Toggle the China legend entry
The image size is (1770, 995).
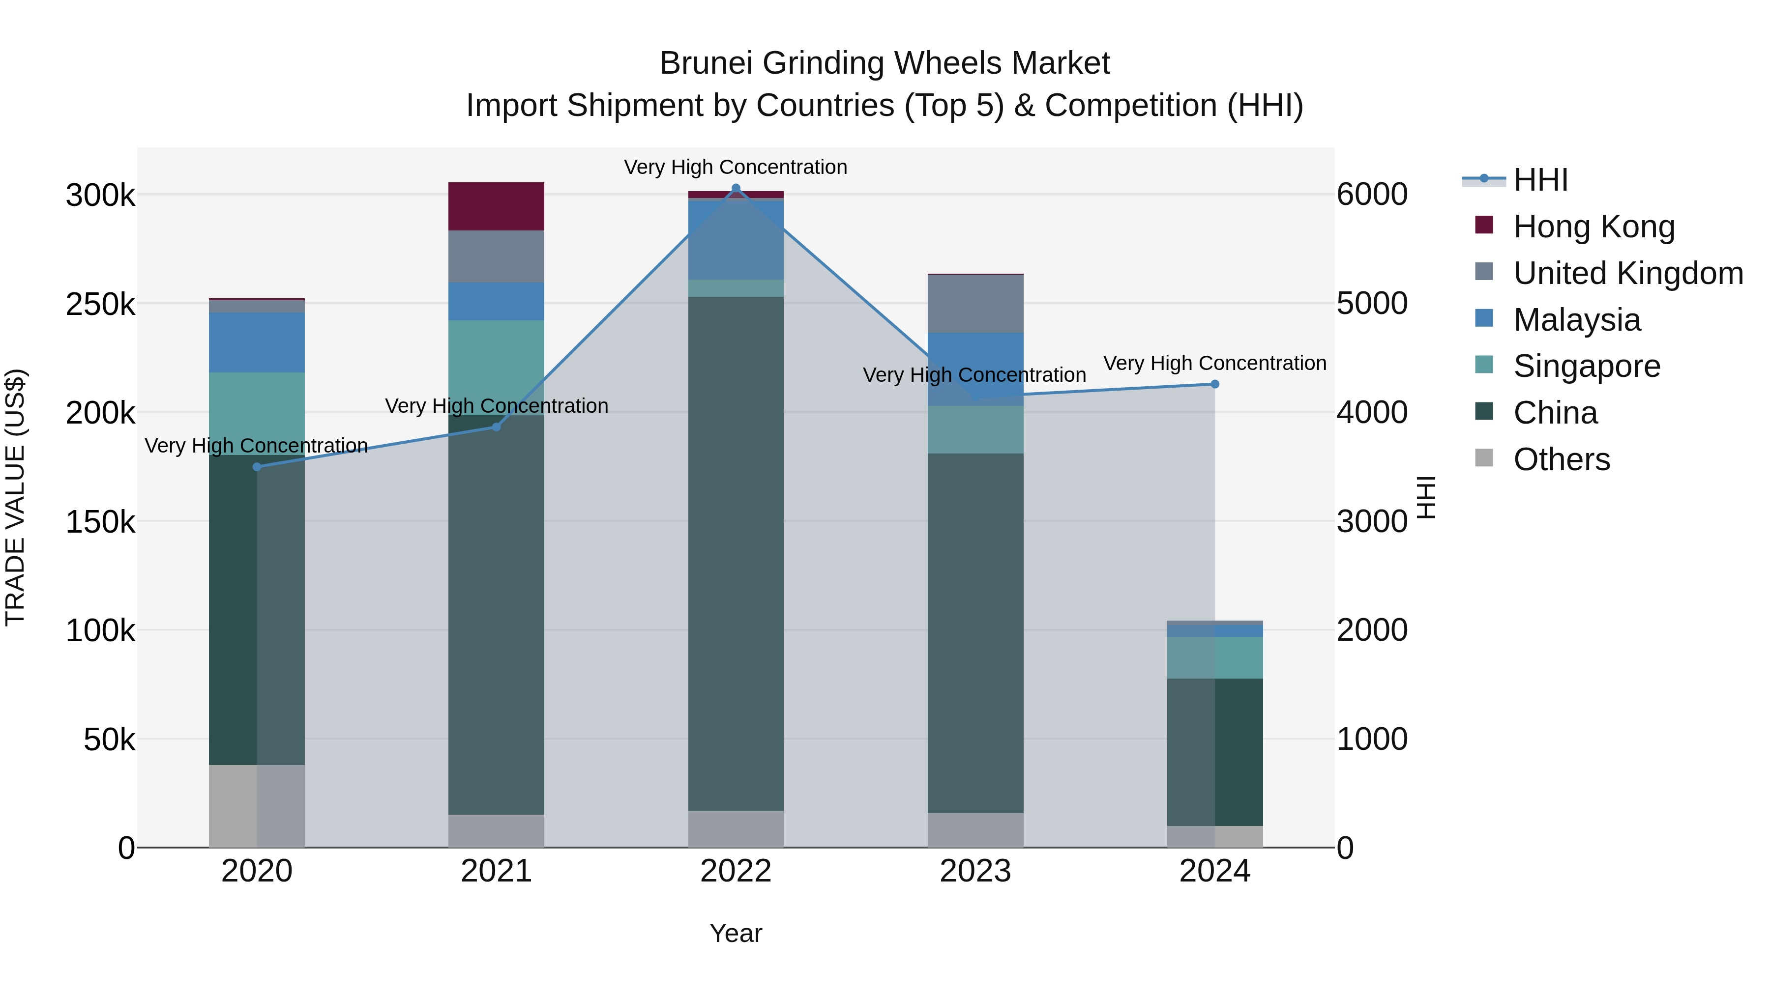coord(1535,413)
